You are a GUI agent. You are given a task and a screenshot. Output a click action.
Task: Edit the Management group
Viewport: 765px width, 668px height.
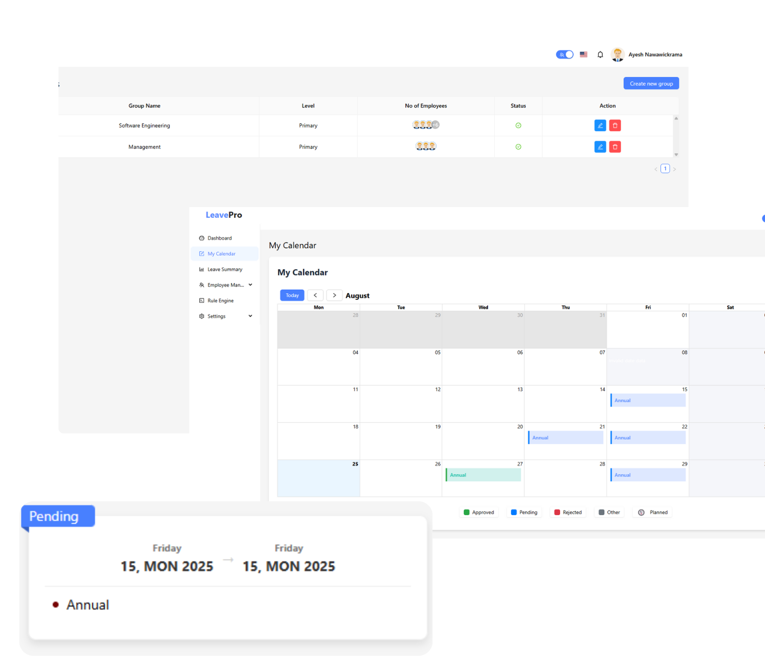[600, 147]
